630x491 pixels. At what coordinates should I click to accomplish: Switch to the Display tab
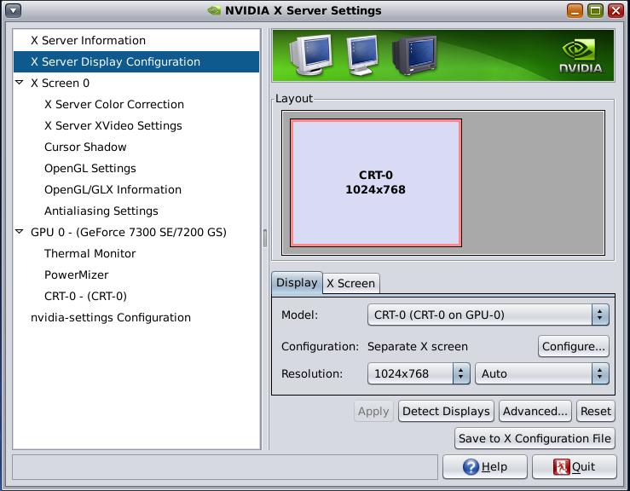click(x=297, y=282)
